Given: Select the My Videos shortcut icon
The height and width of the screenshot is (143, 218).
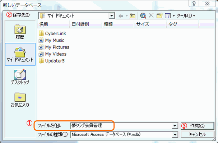Looking at the screenshot, I should point(41,54).
